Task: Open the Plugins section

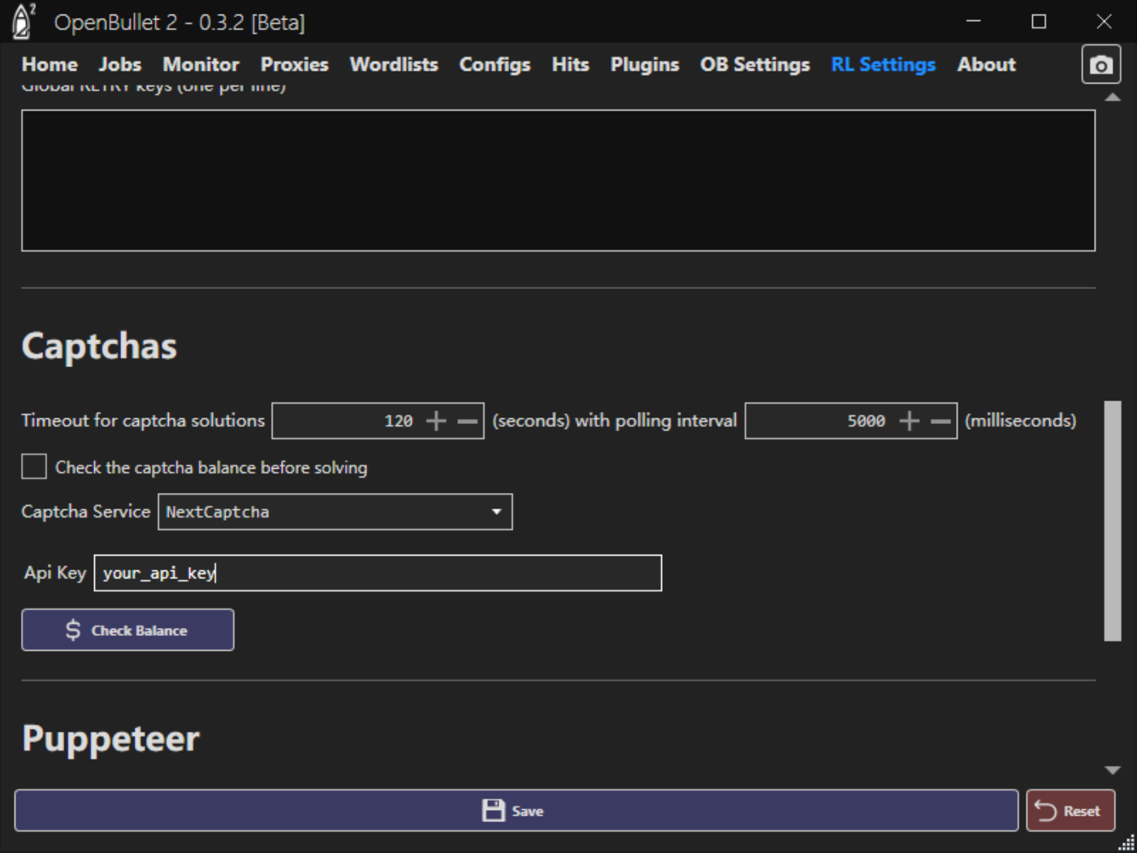Action: pyautogui.click(x=644, y=65)
